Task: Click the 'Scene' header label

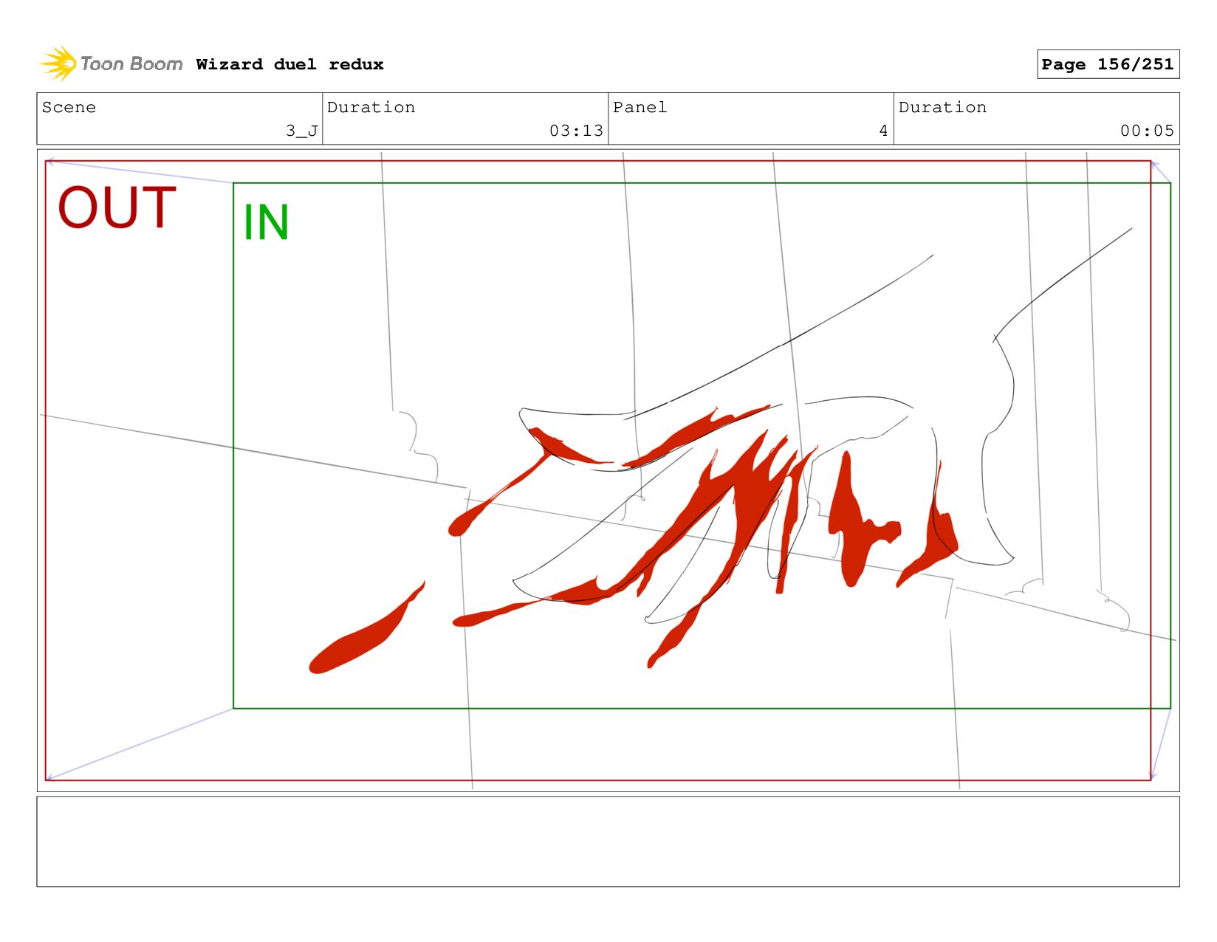Action: point(69,107)
